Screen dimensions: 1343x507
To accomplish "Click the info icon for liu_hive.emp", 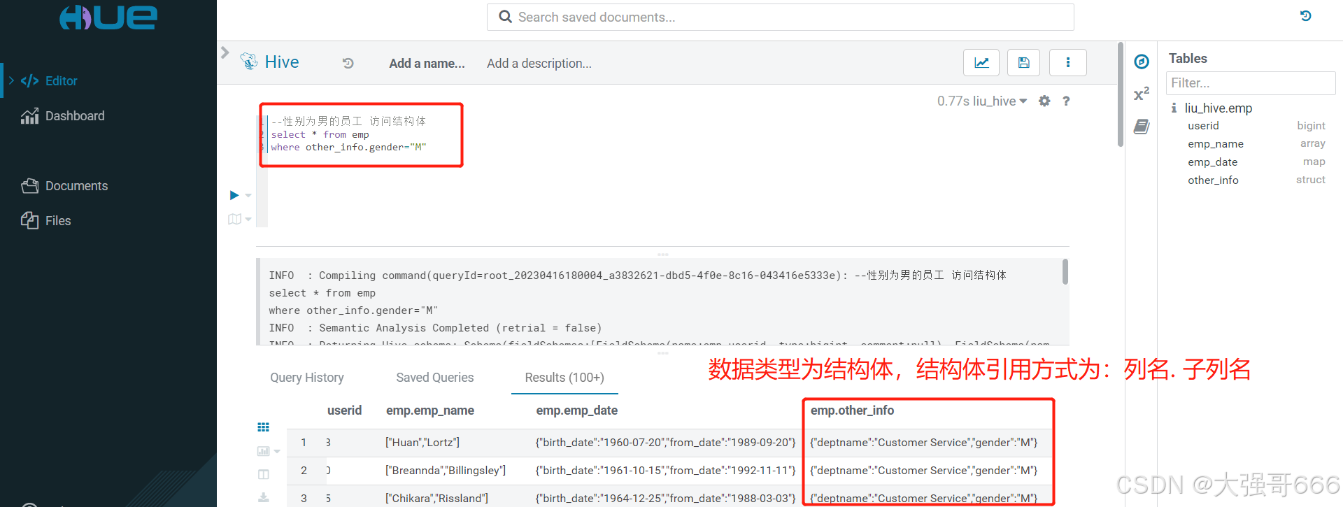I will [x=1174, y=108].
